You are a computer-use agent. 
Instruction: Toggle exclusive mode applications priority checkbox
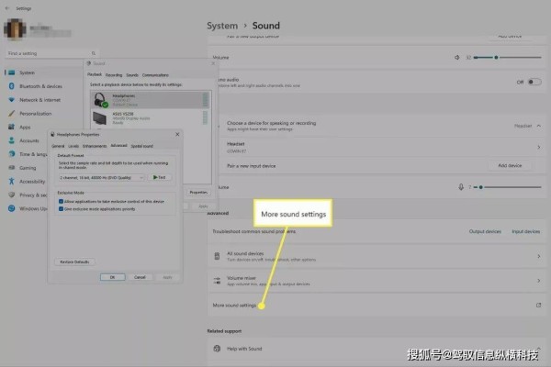61,208
